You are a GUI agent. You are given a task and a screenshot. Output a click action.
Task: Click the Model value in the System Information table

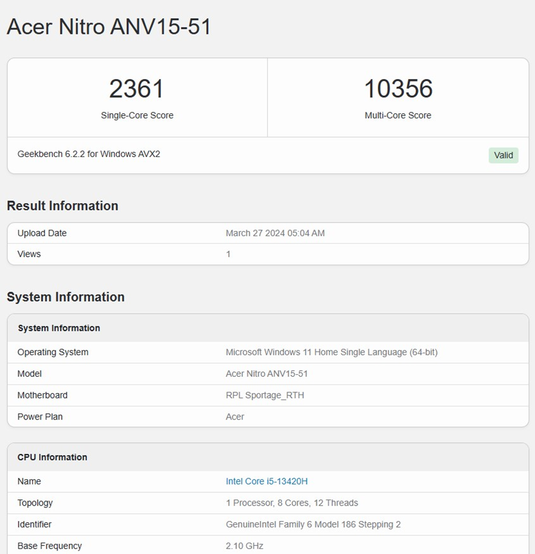(x=266, y=374)
